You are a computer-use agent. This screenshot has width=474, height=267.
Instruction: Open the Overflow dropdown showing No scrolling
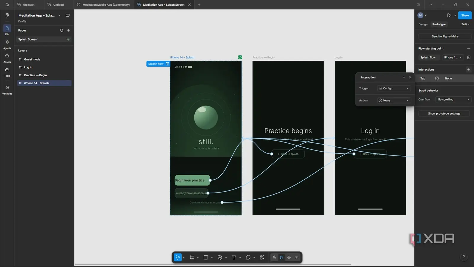(x=453, y=99)
